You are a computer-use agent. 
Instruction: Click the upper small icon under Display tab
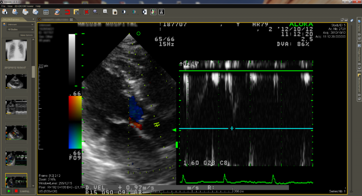[359, 34]
